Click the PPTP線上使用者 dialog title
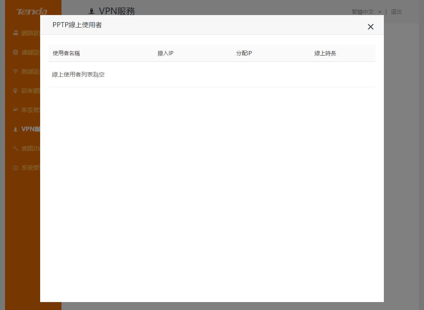 [77, 25]
